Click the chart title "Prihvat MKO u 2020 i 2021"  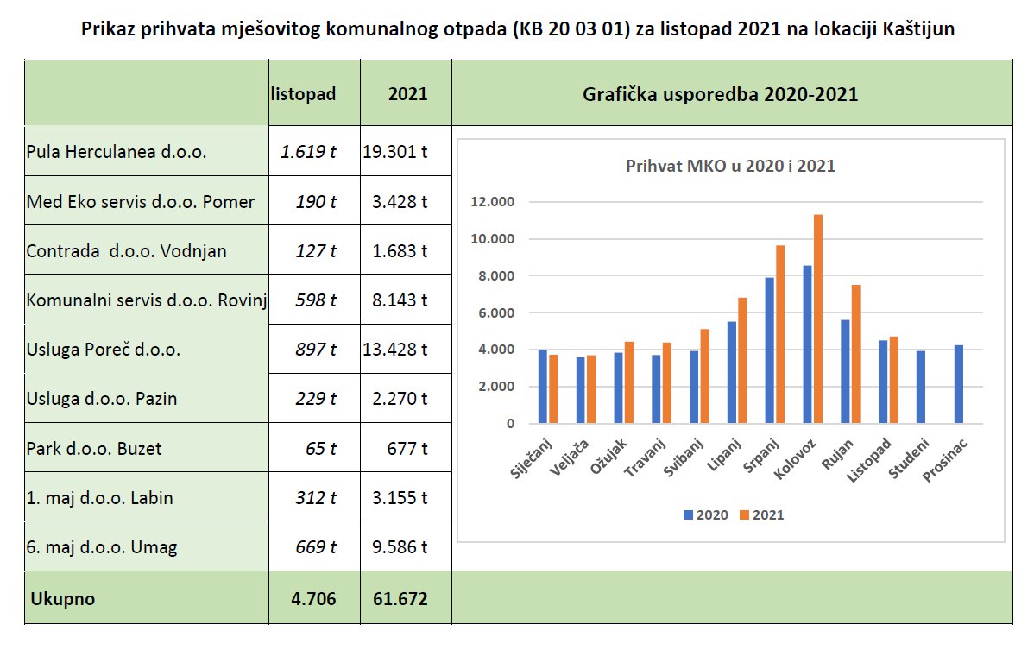731,166
